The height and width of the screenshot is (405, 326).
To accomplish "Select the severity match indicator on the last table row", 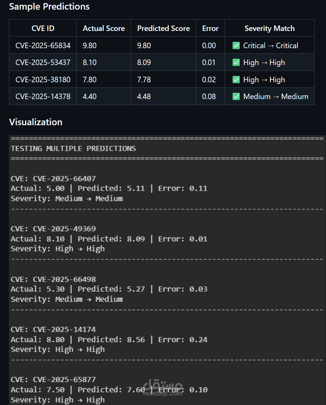I will (236, 96).
